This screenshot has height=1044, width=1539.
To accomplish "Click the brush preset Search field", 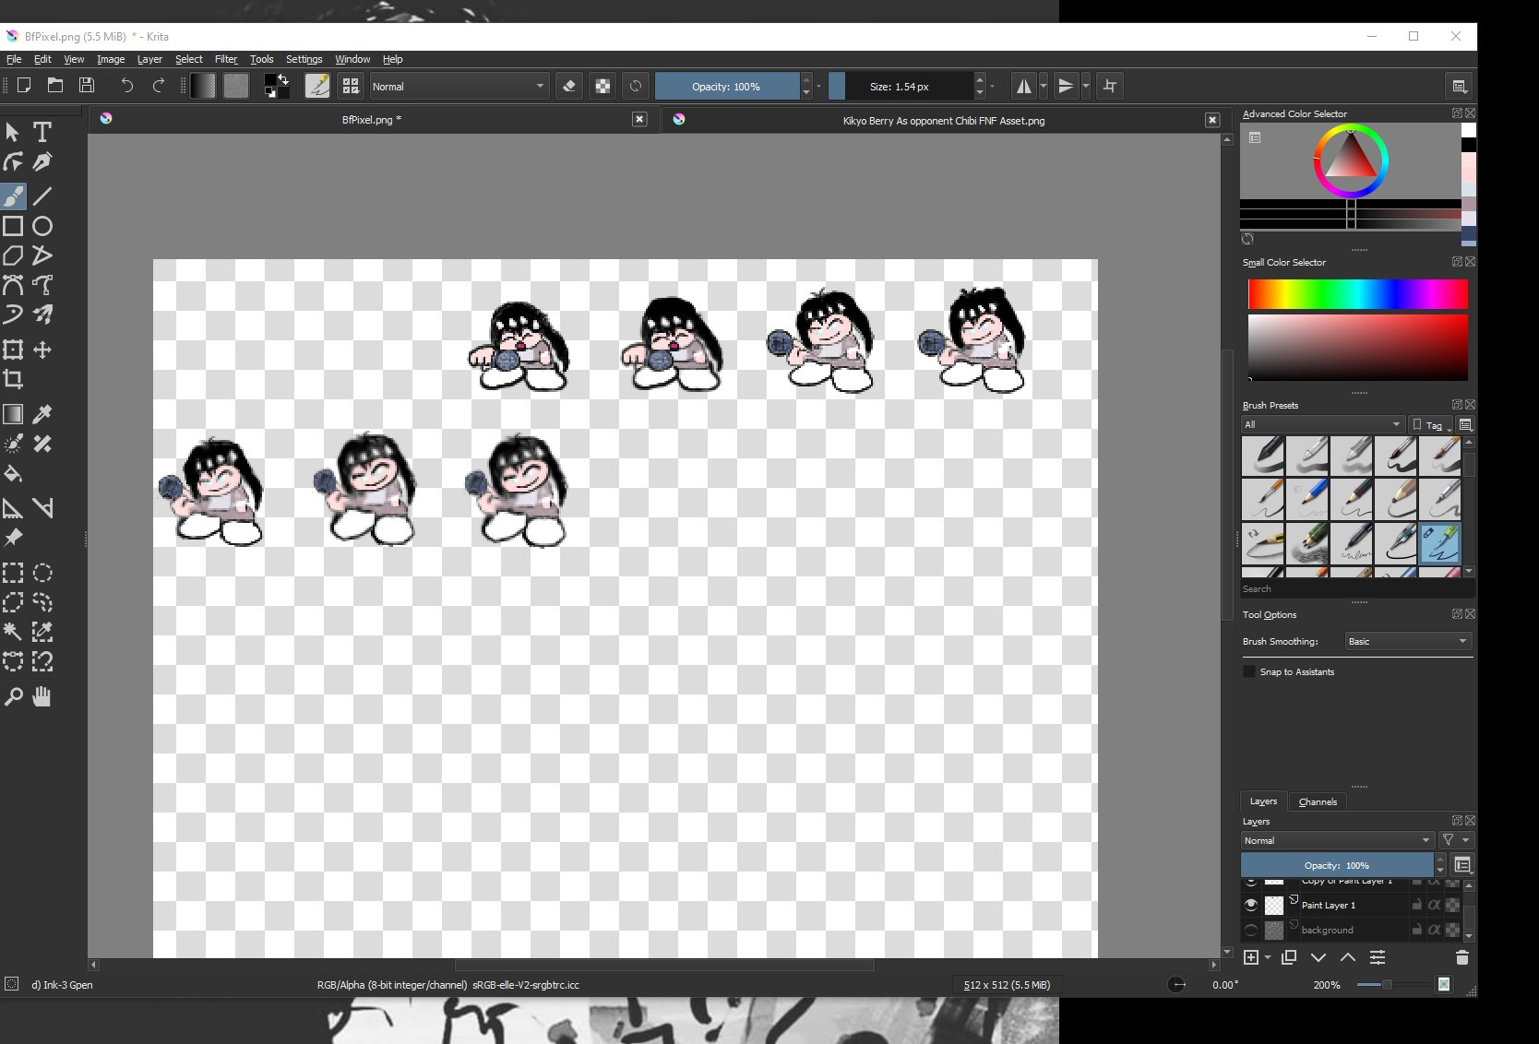I will pyautogui.click(x=1356, y=588).
